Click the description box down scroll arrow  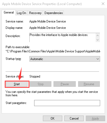(x=97, y=40)
